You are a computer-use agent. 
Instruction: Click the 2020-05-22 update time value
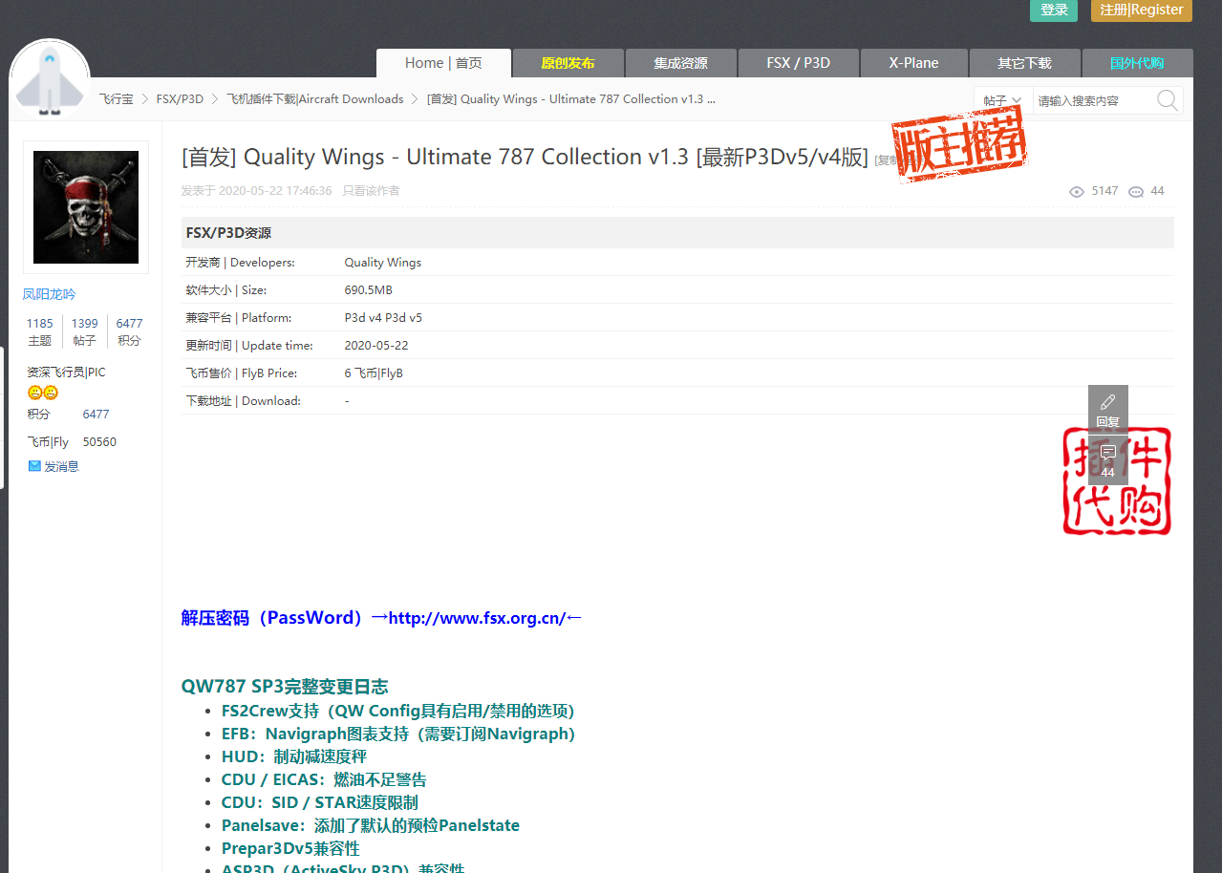click(375, 346)
